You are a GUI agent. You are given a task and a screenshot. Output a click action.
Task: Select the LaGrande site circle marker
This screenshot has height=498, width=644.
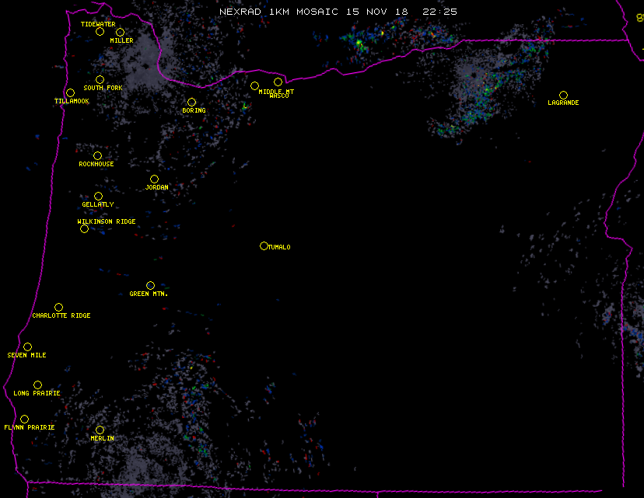pyautogui.click(x=563, y=95)
